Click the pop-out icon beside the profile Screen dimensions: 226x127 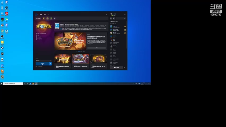pyautogui.click(x=125, y=15)
